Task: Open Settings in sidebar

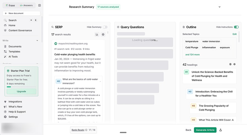Action: pos(13,117)
